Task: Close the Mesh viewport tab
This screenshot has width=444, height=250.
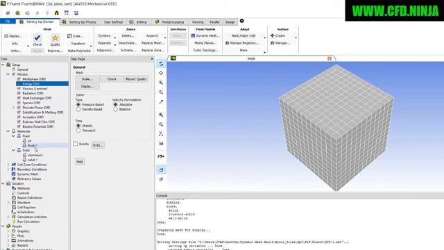Action: (330, 58)
